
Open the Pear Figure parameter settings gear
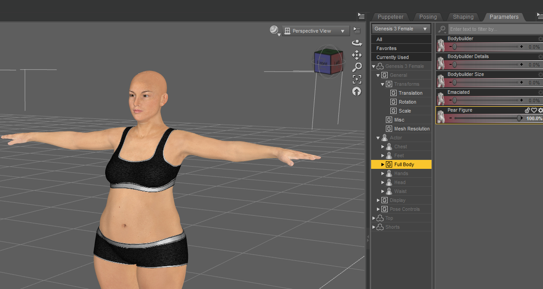[540, 110]
